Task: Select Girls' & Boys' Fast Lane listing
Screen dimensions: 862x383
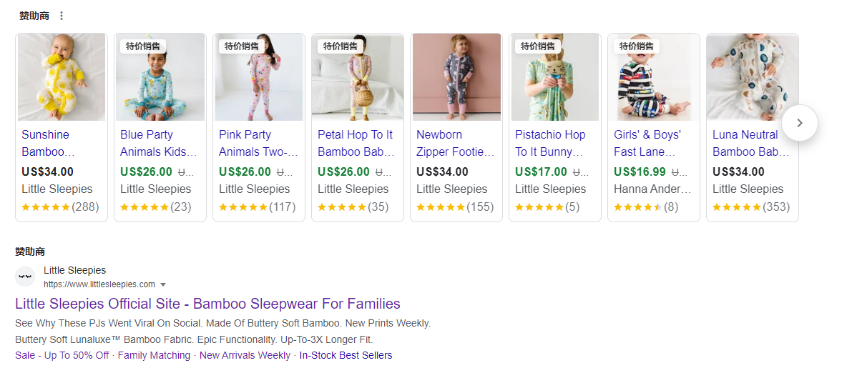Action: 647,143
